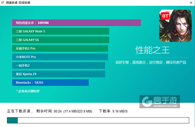The width and height of the screenshot is (195, 127).
Task: Click the download progress bar
Action: pyautogui.click(x=98, y=120)
